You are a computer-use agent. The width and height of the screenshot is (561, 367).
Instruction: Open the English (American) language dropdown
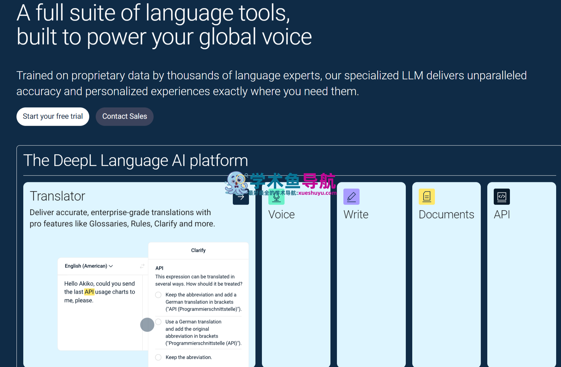(x=89, y=266)
